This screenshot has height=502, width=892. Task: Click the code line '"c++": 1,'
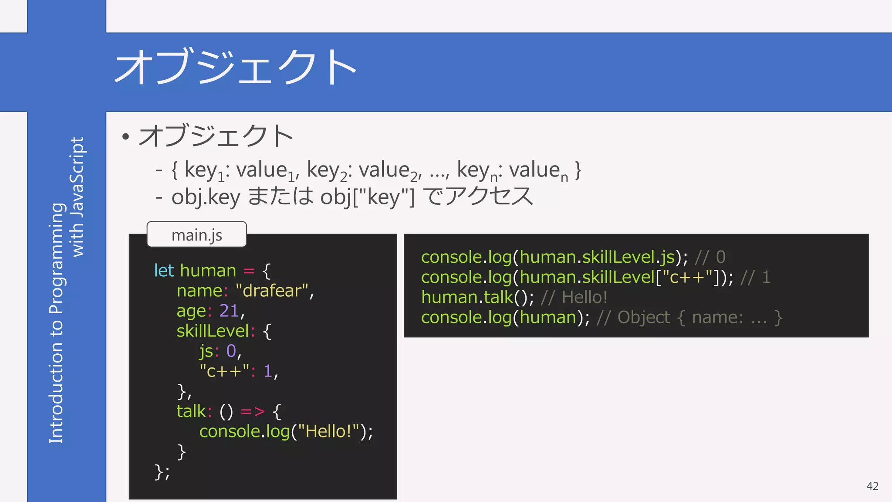coord(239,371)
